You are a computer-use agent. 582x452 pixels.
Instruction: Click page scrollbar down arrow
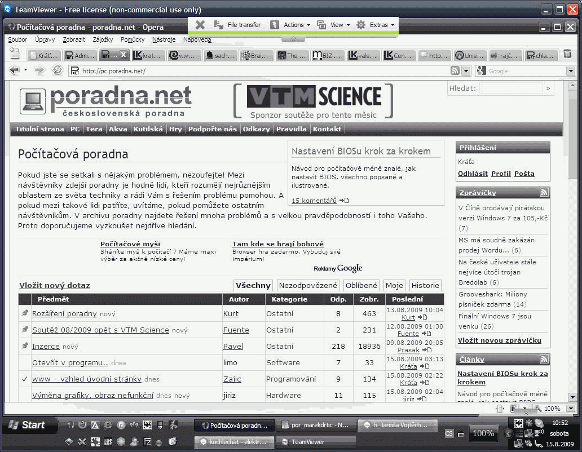[572, 397]
